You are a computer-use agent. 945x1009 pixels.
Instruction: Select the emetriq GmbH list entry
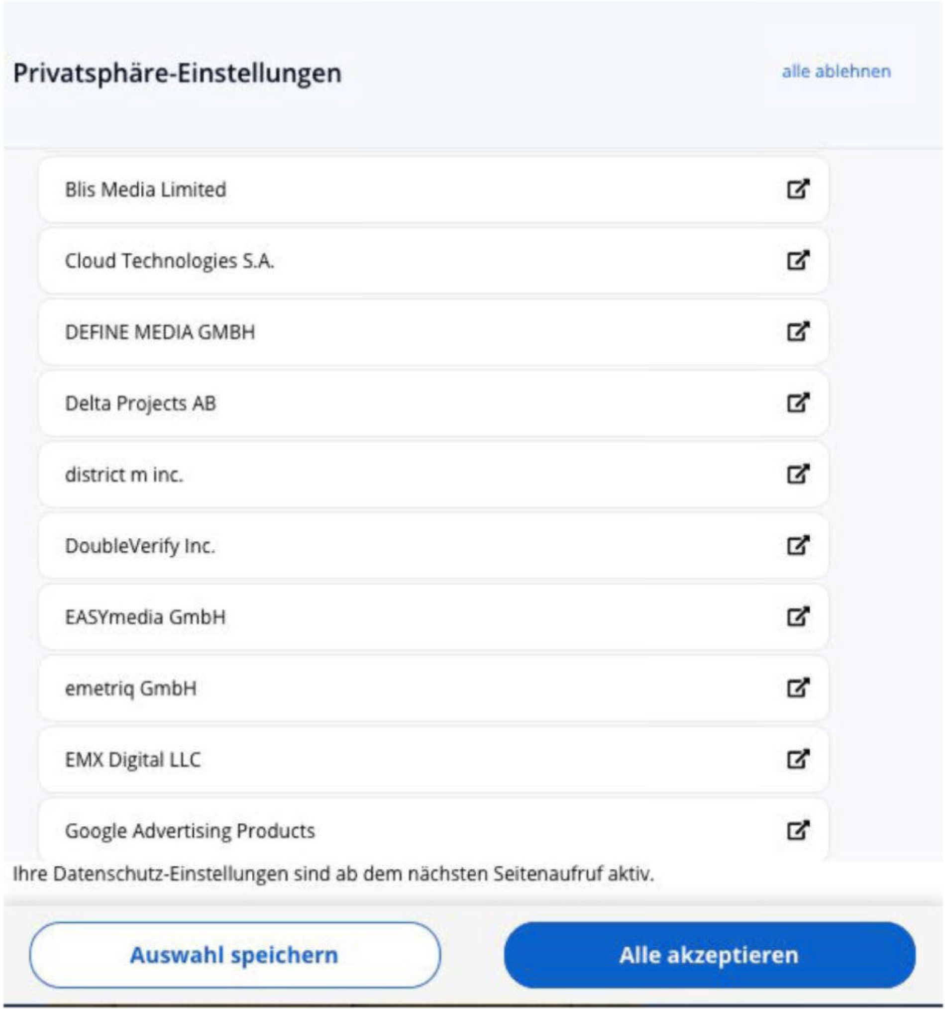(x=131, y=689)
